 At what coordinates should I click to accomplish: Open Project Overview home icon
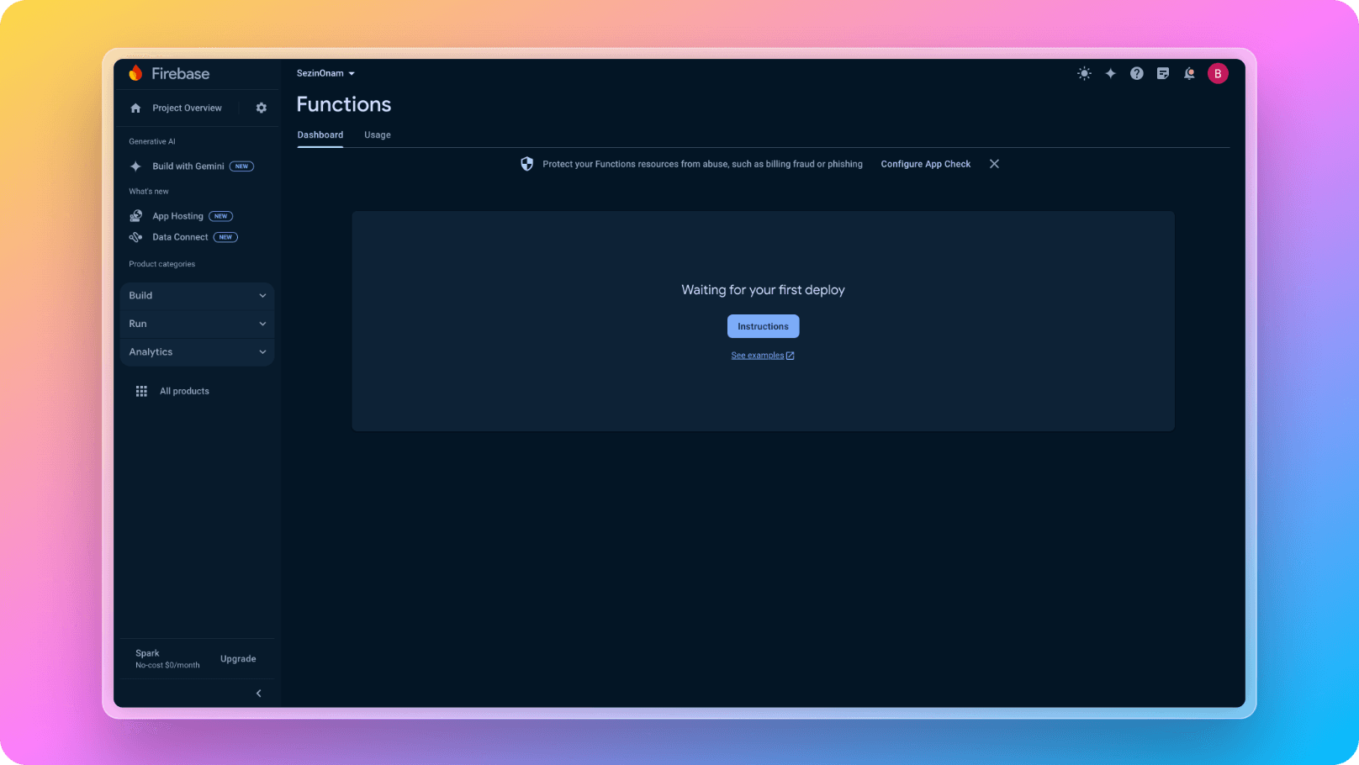coord(135,108)
